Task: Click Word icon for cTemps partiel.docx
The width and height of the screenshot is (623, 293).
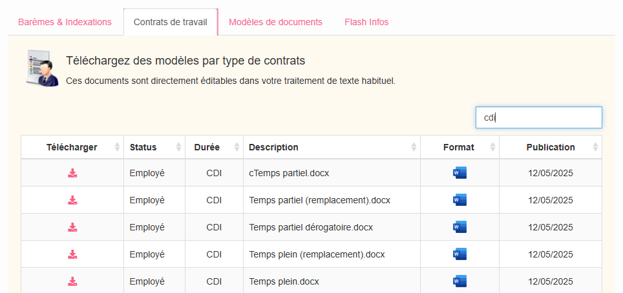Action: [x=459, y=173]
